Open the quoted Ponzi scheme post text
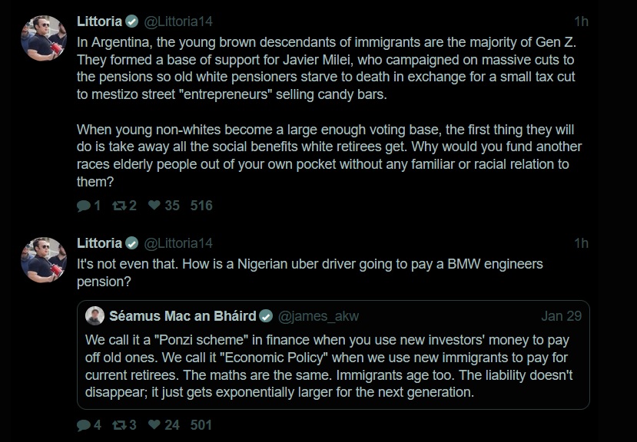Image resolution: width=637 pixels, height=442 pixels. tap(332, 366)
